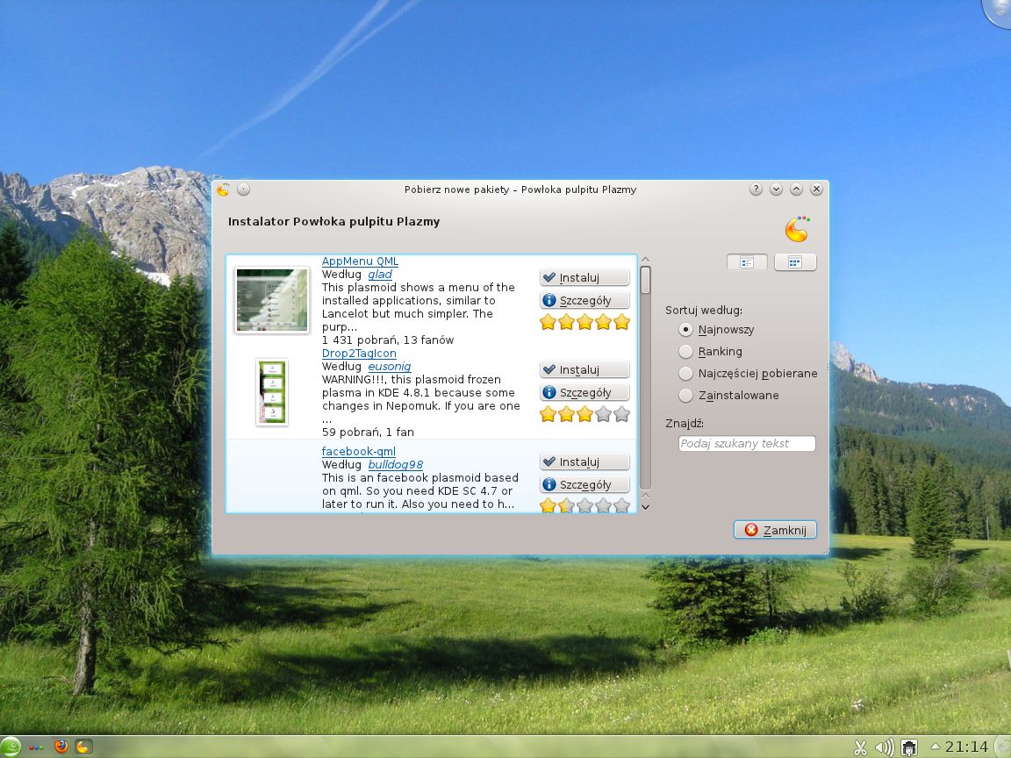Screen dimensions: 1011x758
Task: Click the network connection tray icon
Action: pos(909,747)
